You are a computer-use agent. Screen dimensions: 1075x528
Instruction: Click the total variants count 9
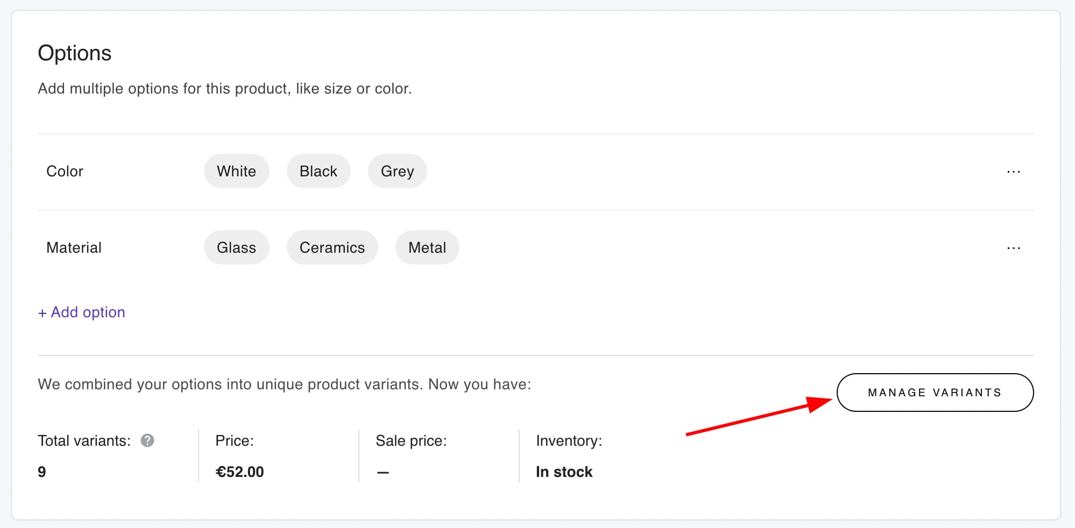(42, 472)
